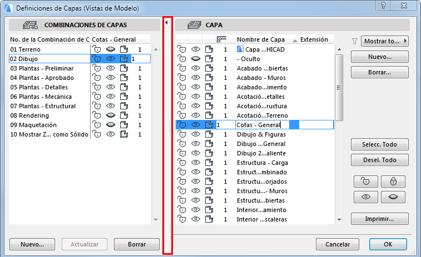Sort by intersection priority column header
This screenshot has width=421, height=257.
coord(221,39)
